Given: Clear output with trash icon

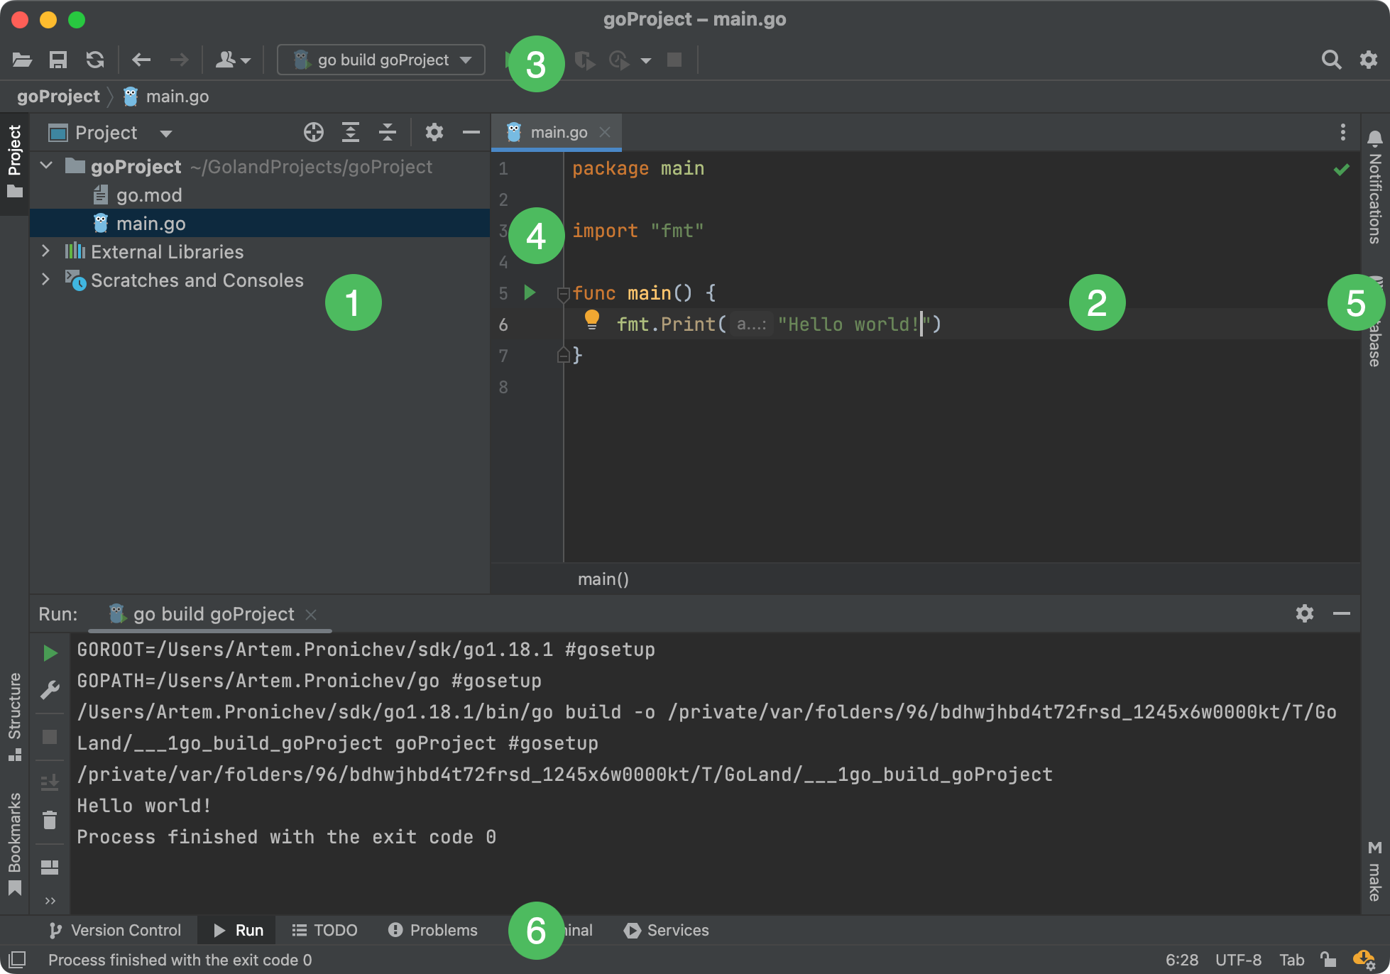Looking at the screenshot, I should pyautogui.click(x=50, y=821).
